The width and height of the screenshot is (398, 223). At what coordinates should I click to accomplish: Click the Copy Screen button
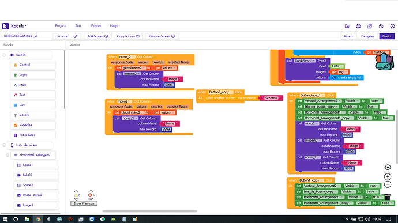[128, 36]
